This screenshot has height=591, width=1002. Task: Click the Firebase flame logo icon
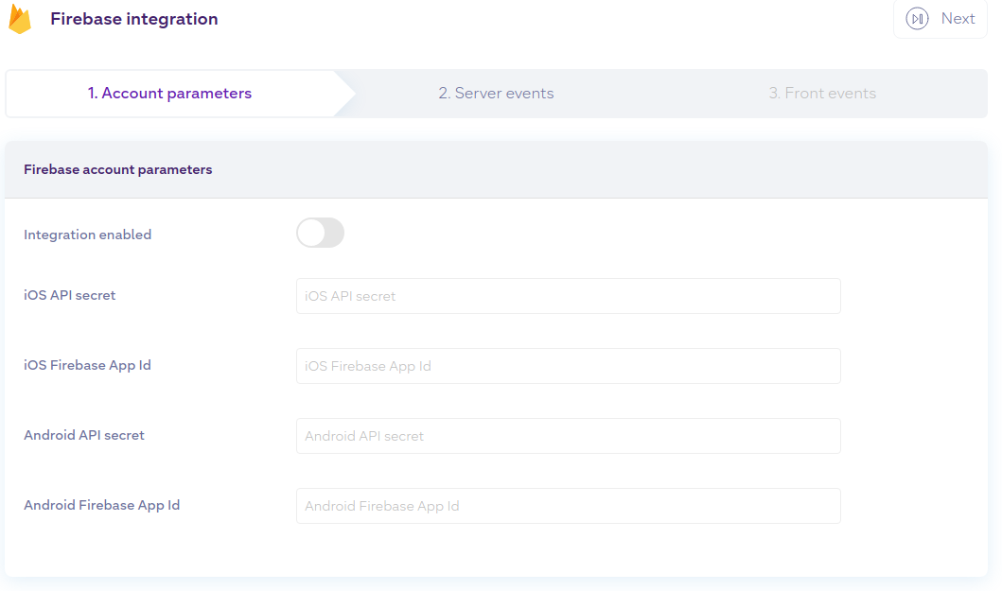pos(20,19)
